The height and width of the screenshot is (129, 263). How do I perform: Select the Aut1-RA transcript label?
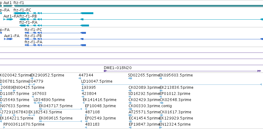coord(11,16)
